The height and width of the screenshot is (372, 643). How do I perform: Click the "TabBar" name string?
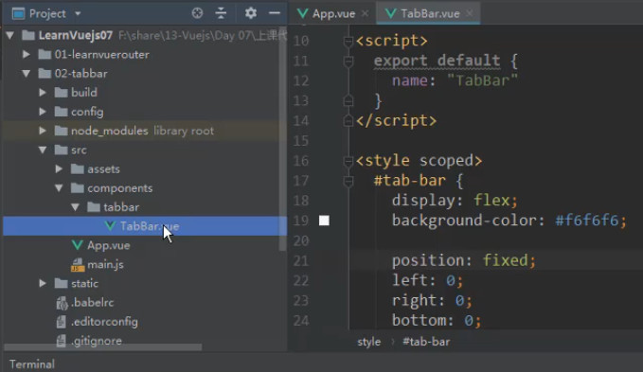click(482, 80)
